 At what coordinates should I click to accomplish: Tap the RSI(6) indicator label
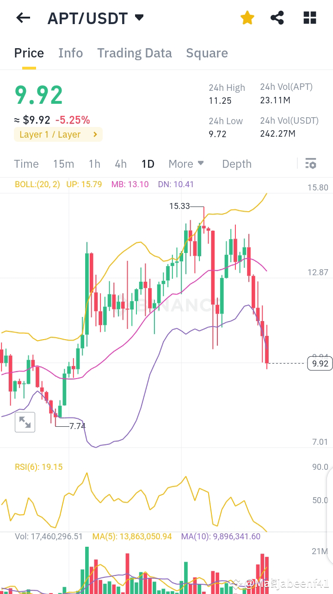(x=38, y=467)
